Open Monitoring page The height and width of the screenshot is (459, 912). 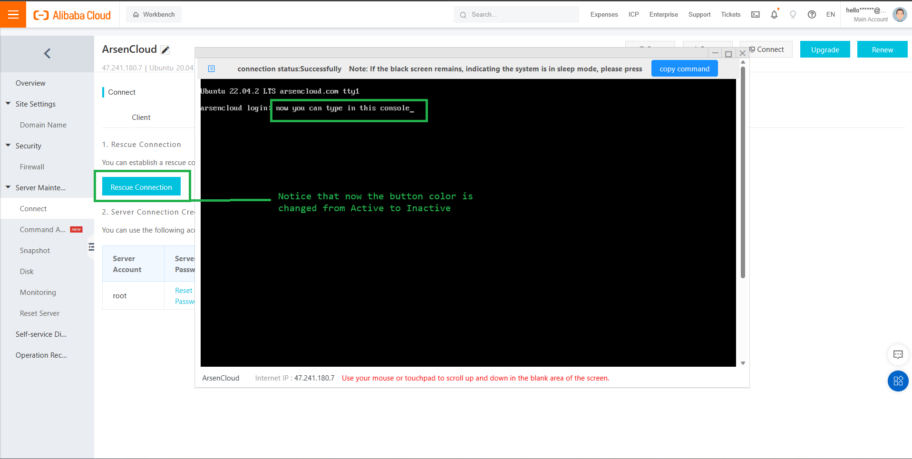[x=38, y=293]
